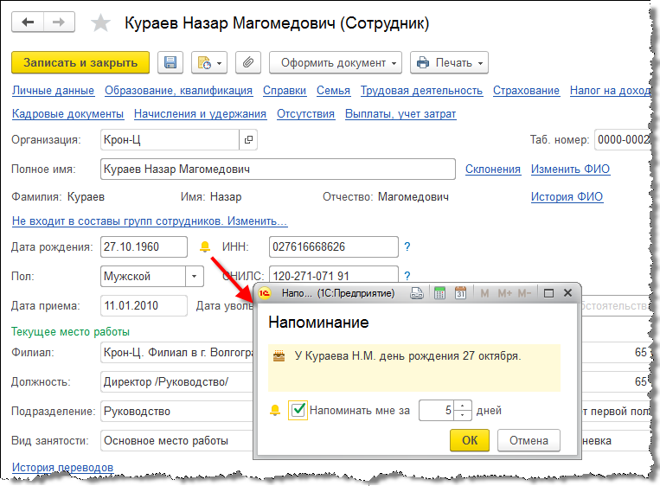Image resolution: width=660 pixels, height=486 pixels.
Task: Click the ИНН field 027616668626
Action: [333, 246]
